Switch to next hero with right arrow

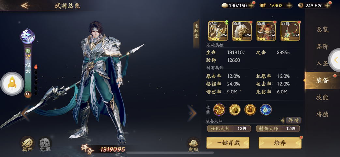(192, 113)
